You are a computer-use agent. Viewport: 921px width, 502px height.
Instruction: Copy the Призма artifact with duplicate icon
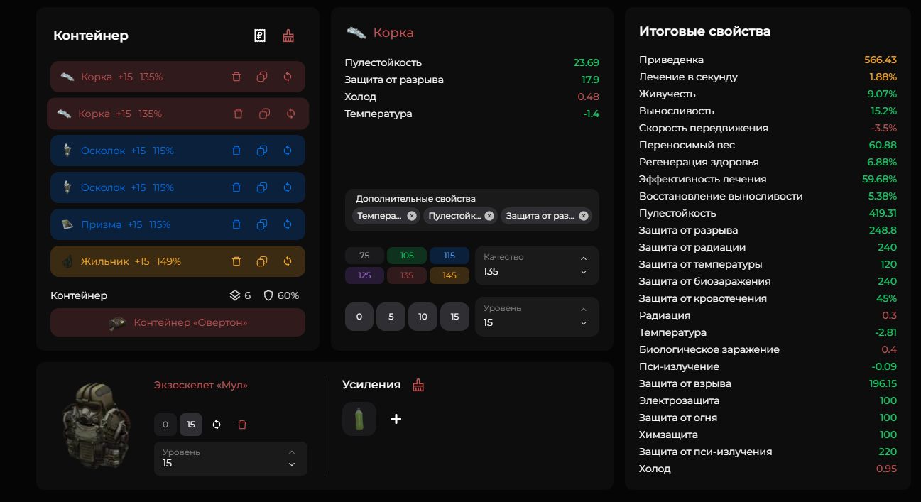(x=262, y=224)
